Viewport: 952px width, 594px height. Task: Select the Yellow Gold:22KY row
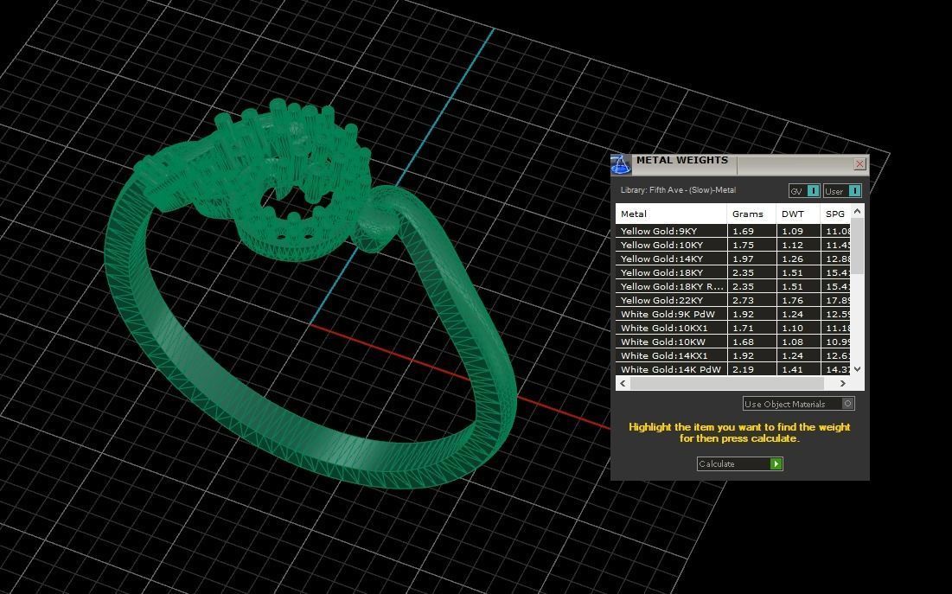coord(733,300)
